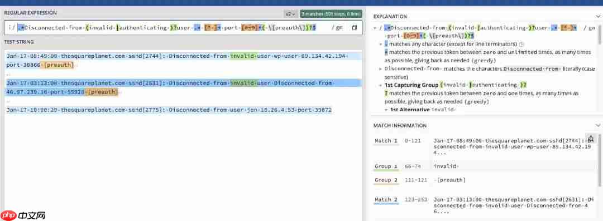Collapse the root regex explanation tree node

375,28
